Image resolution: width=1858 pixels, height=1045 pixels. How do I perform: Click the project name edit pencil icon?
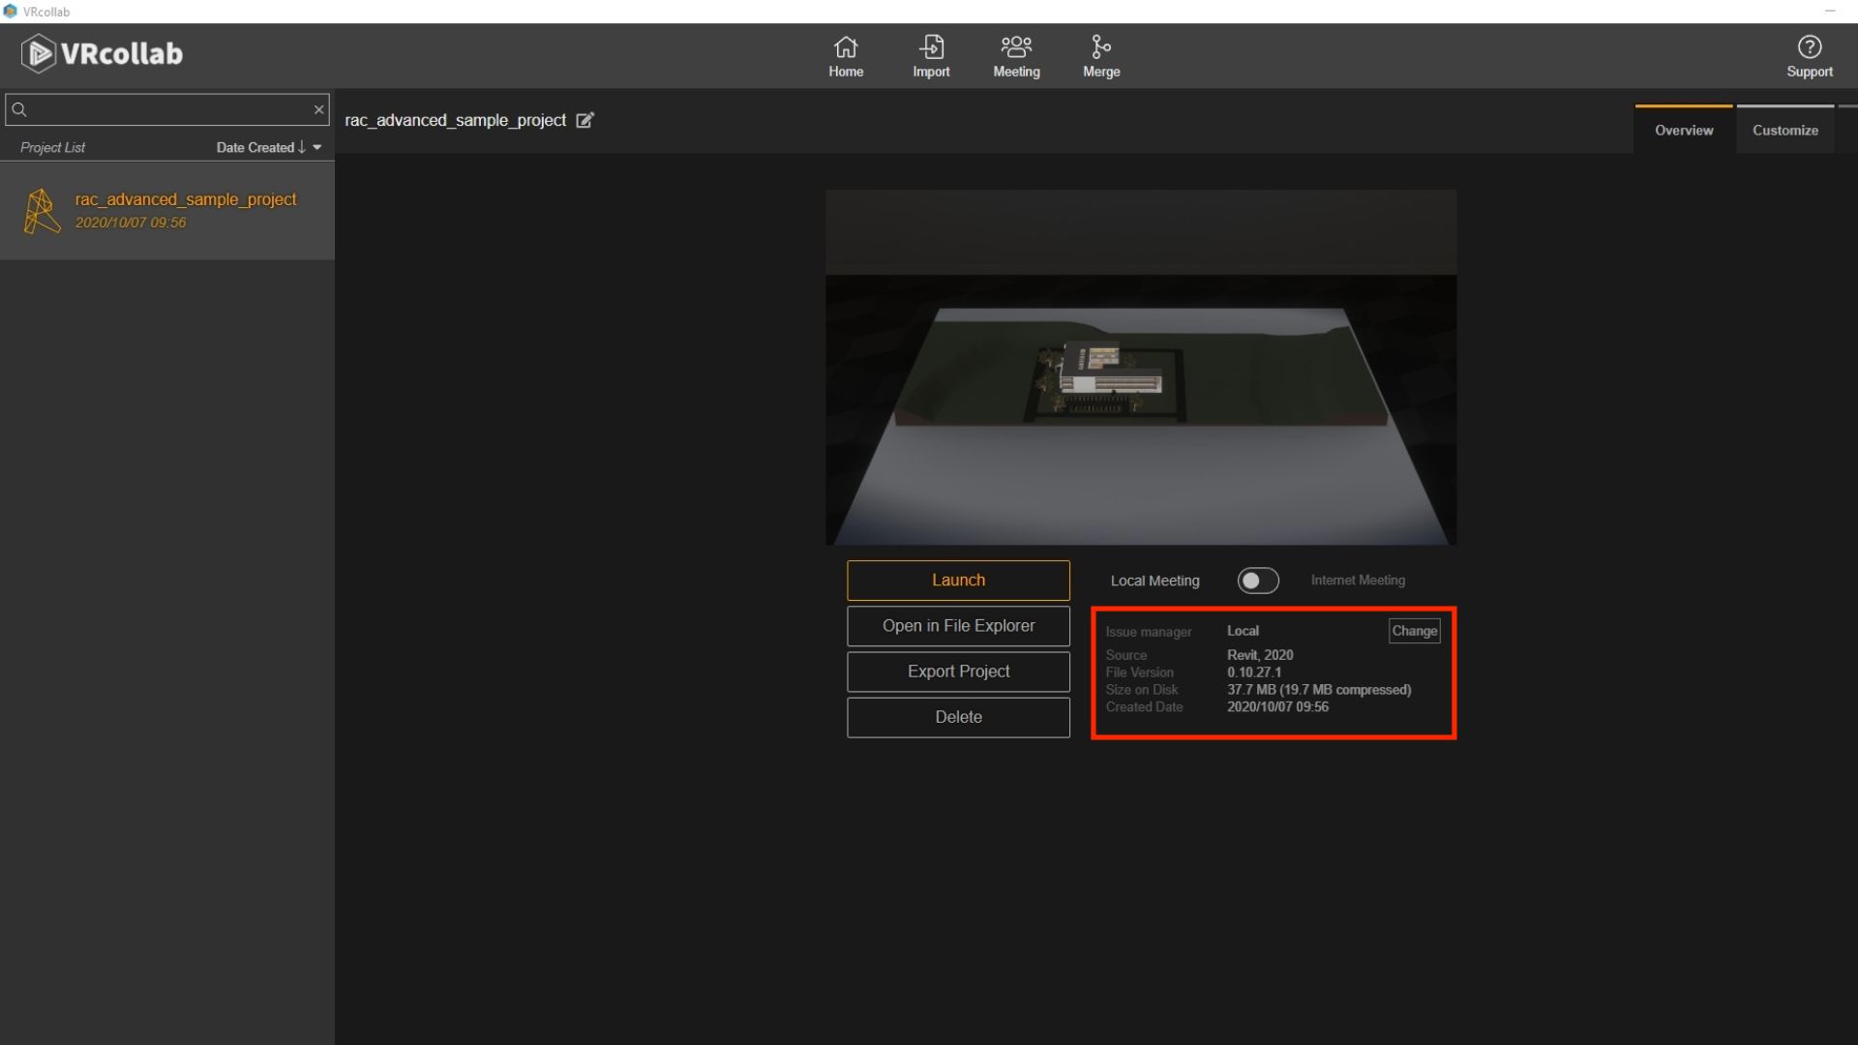[584, 120]
